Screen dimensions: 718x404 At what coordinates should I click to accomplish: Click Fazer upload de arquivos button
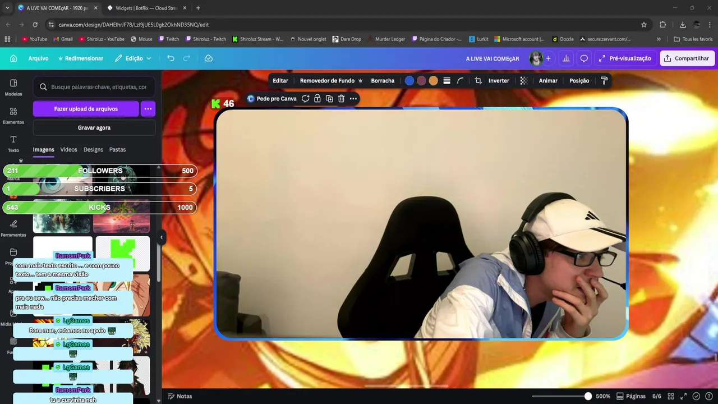pyautogui.click(x=86, y=109)
